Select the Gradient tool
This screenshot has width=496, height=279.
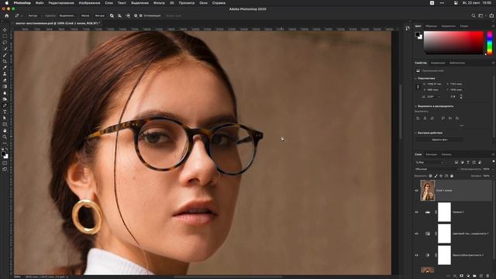pyautogui.click(x=5, y=86)
